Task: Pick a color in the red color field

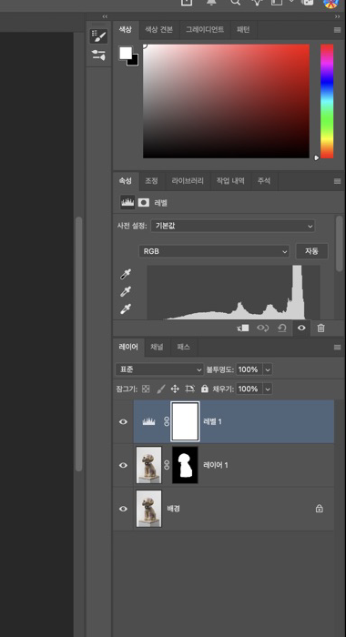Action: pos(226,101)
